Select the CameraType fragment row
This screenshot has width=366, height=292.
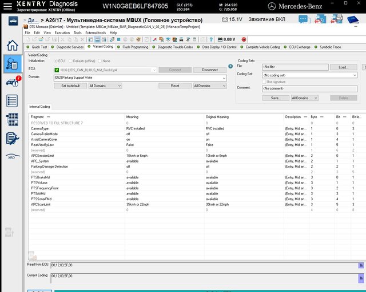(x=196, y=128)
